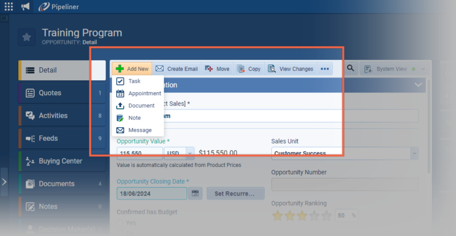Collapse the section header chevron

pyautogui.click(x=418, y=85)
